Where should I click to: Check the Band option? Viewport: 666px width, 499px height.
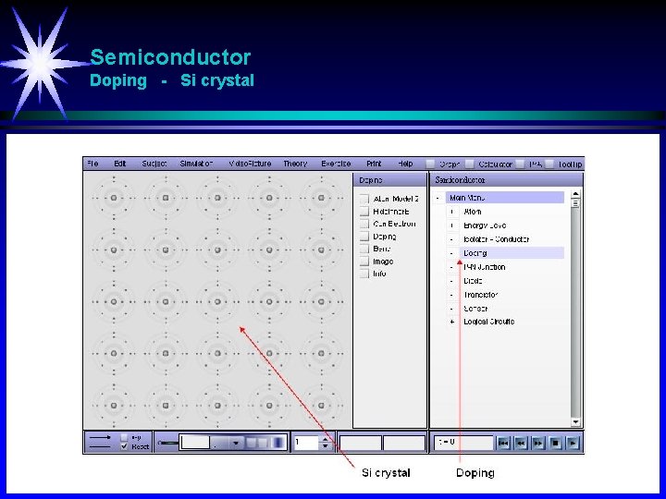pyautogui.click(x=364, y=249)
